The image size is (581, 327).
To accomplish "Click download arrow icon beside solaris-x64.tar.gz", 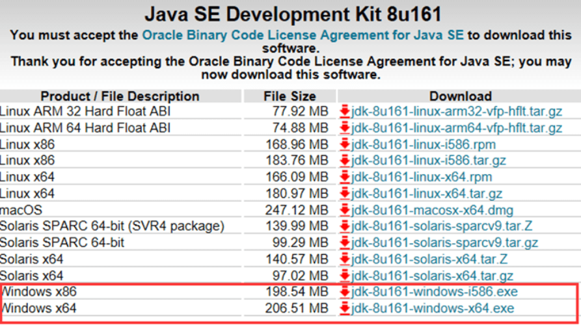I will tap(345, 276).
